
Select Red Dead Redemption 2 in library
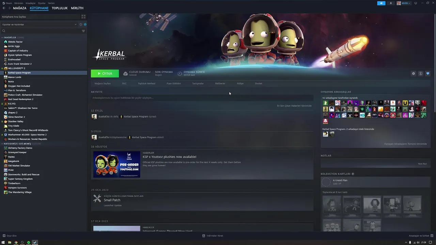click(x=21, y=99)
